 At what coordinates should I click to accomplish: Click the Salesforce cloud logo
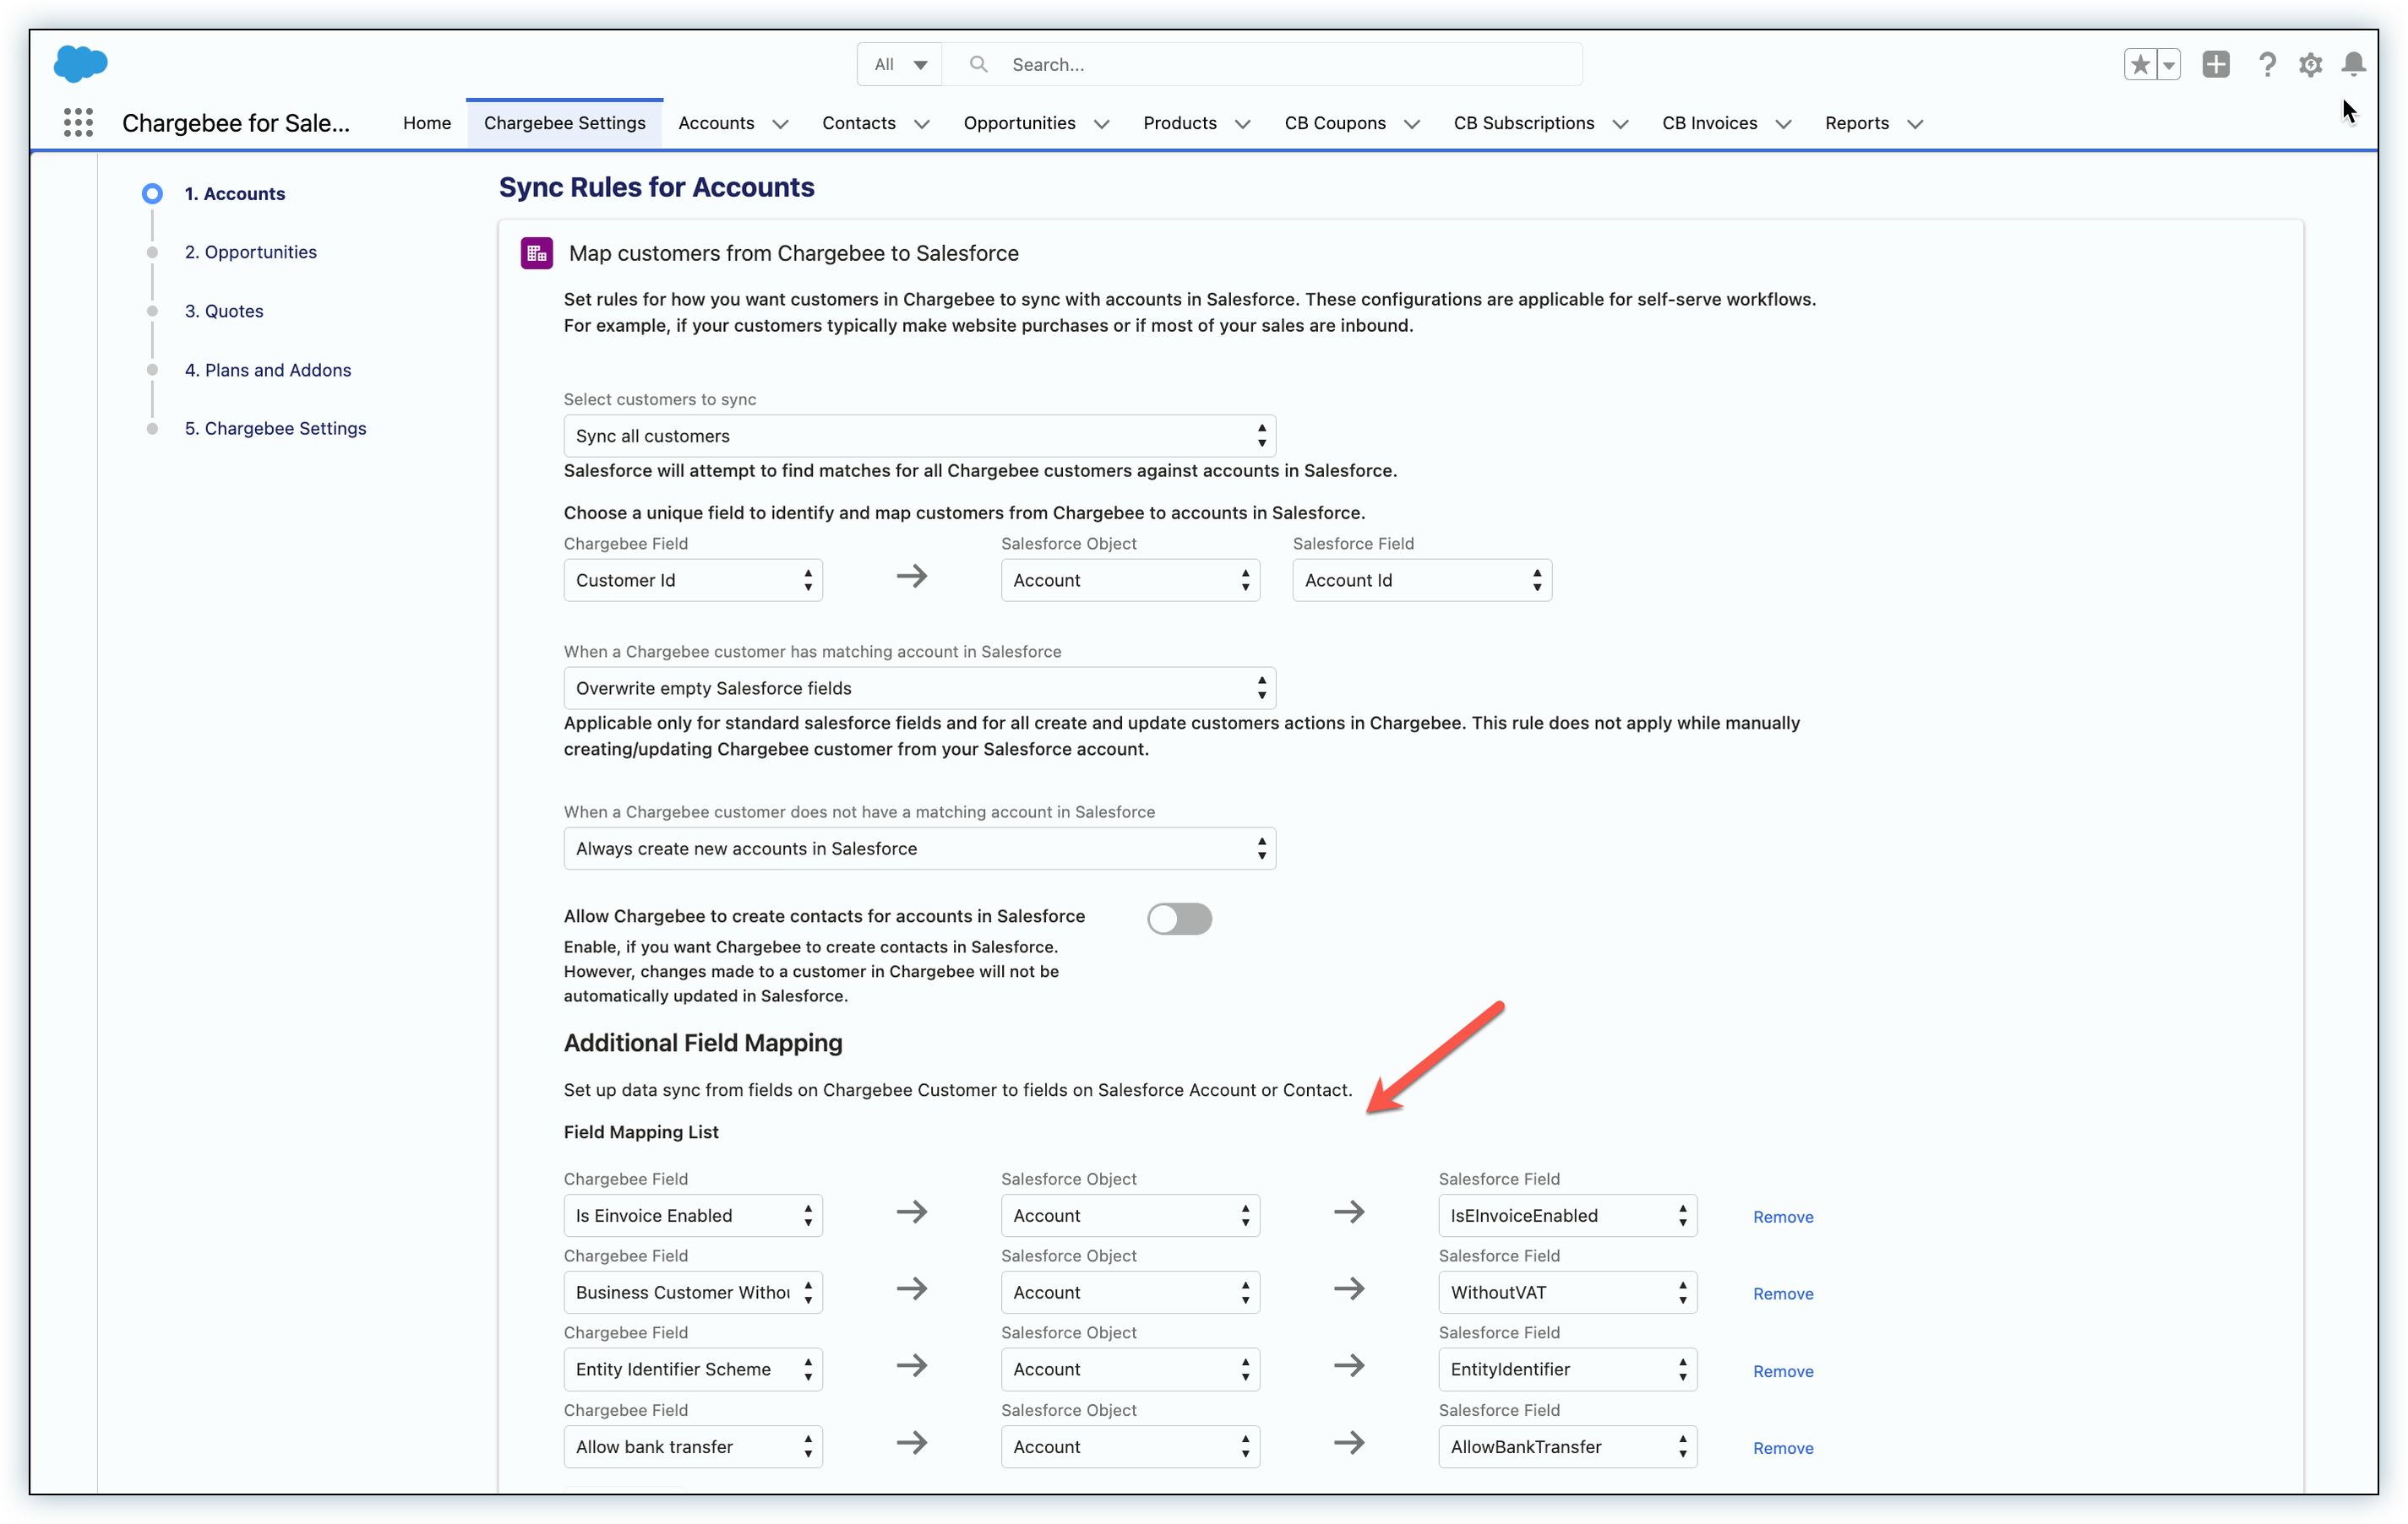(x=80, y=64)
